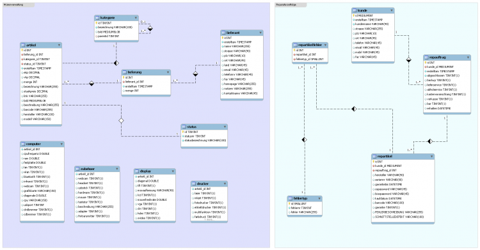Click the display table title bar

pos(155,171)
